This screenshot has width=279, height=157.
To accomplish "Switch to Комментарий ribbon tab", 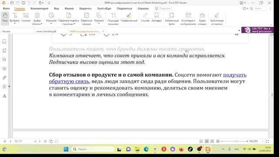I will [x=39, y=8].
